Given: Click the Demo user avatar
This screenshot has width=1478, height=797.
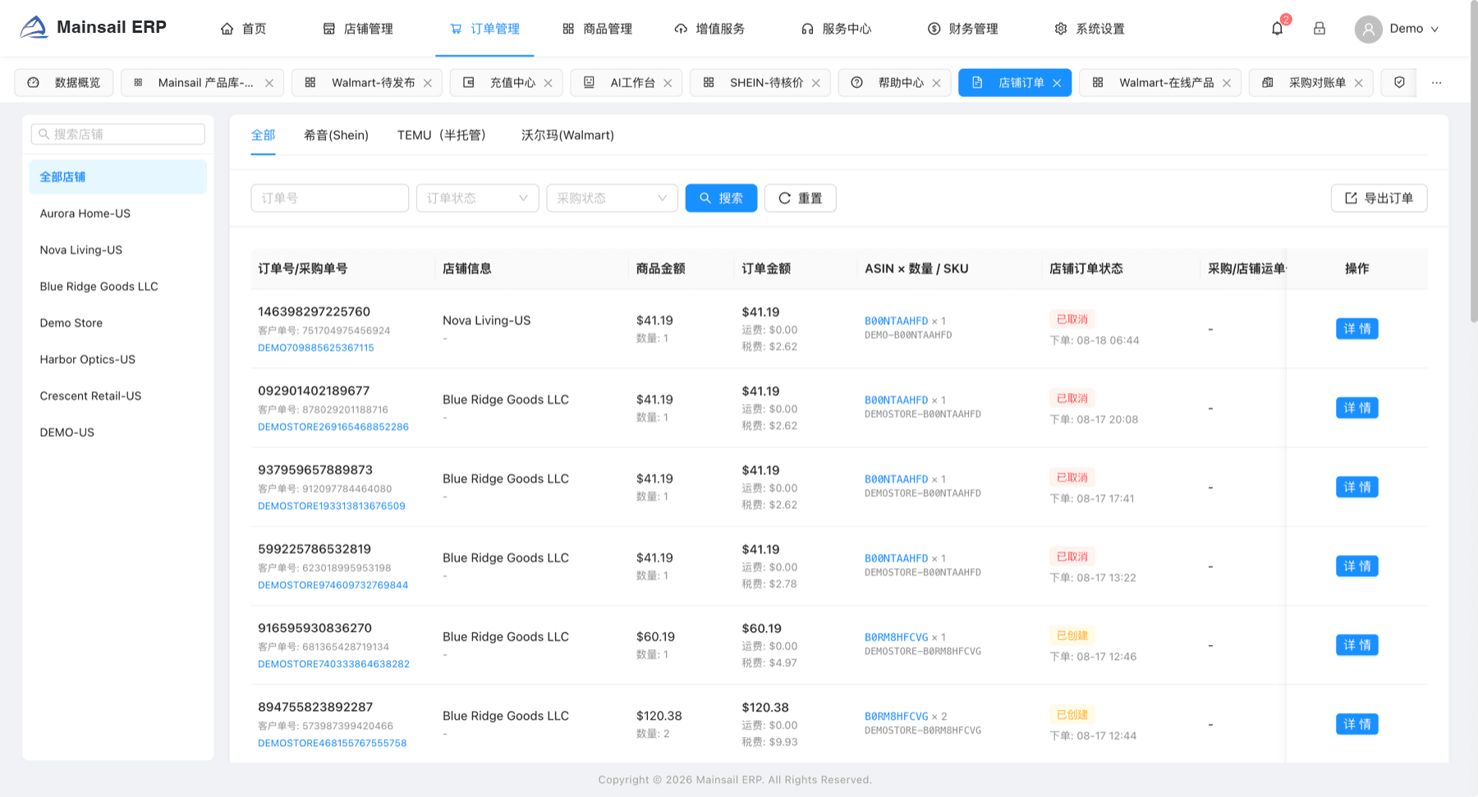Looking at the screenshot, I should [x=1368, y=29].
